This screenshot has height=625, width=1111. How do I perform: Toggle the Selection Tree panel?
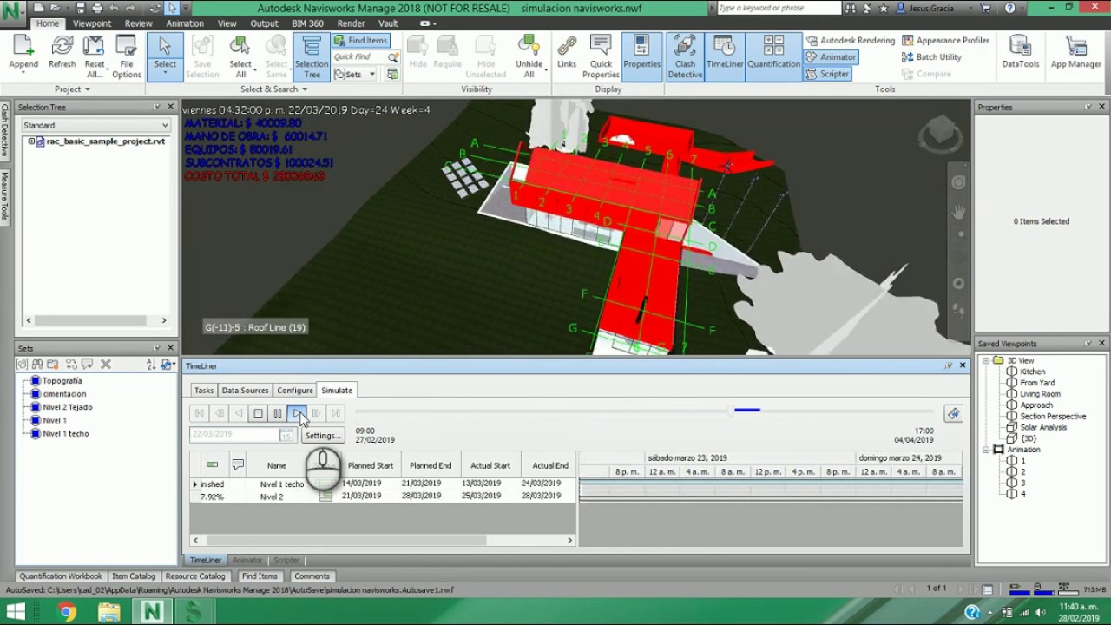pos(312,56)
